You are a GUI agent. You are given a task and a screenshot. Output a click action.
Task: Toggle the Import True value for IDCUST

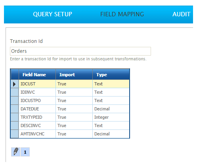click(x=74, y=84)
